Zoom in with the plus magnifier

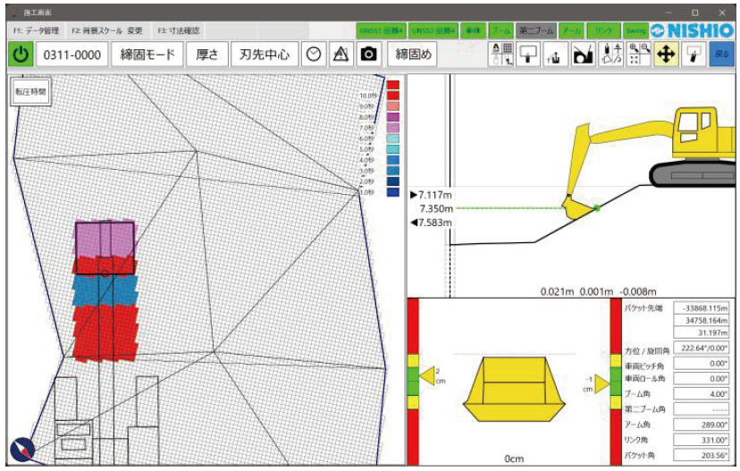click(634, 48)
